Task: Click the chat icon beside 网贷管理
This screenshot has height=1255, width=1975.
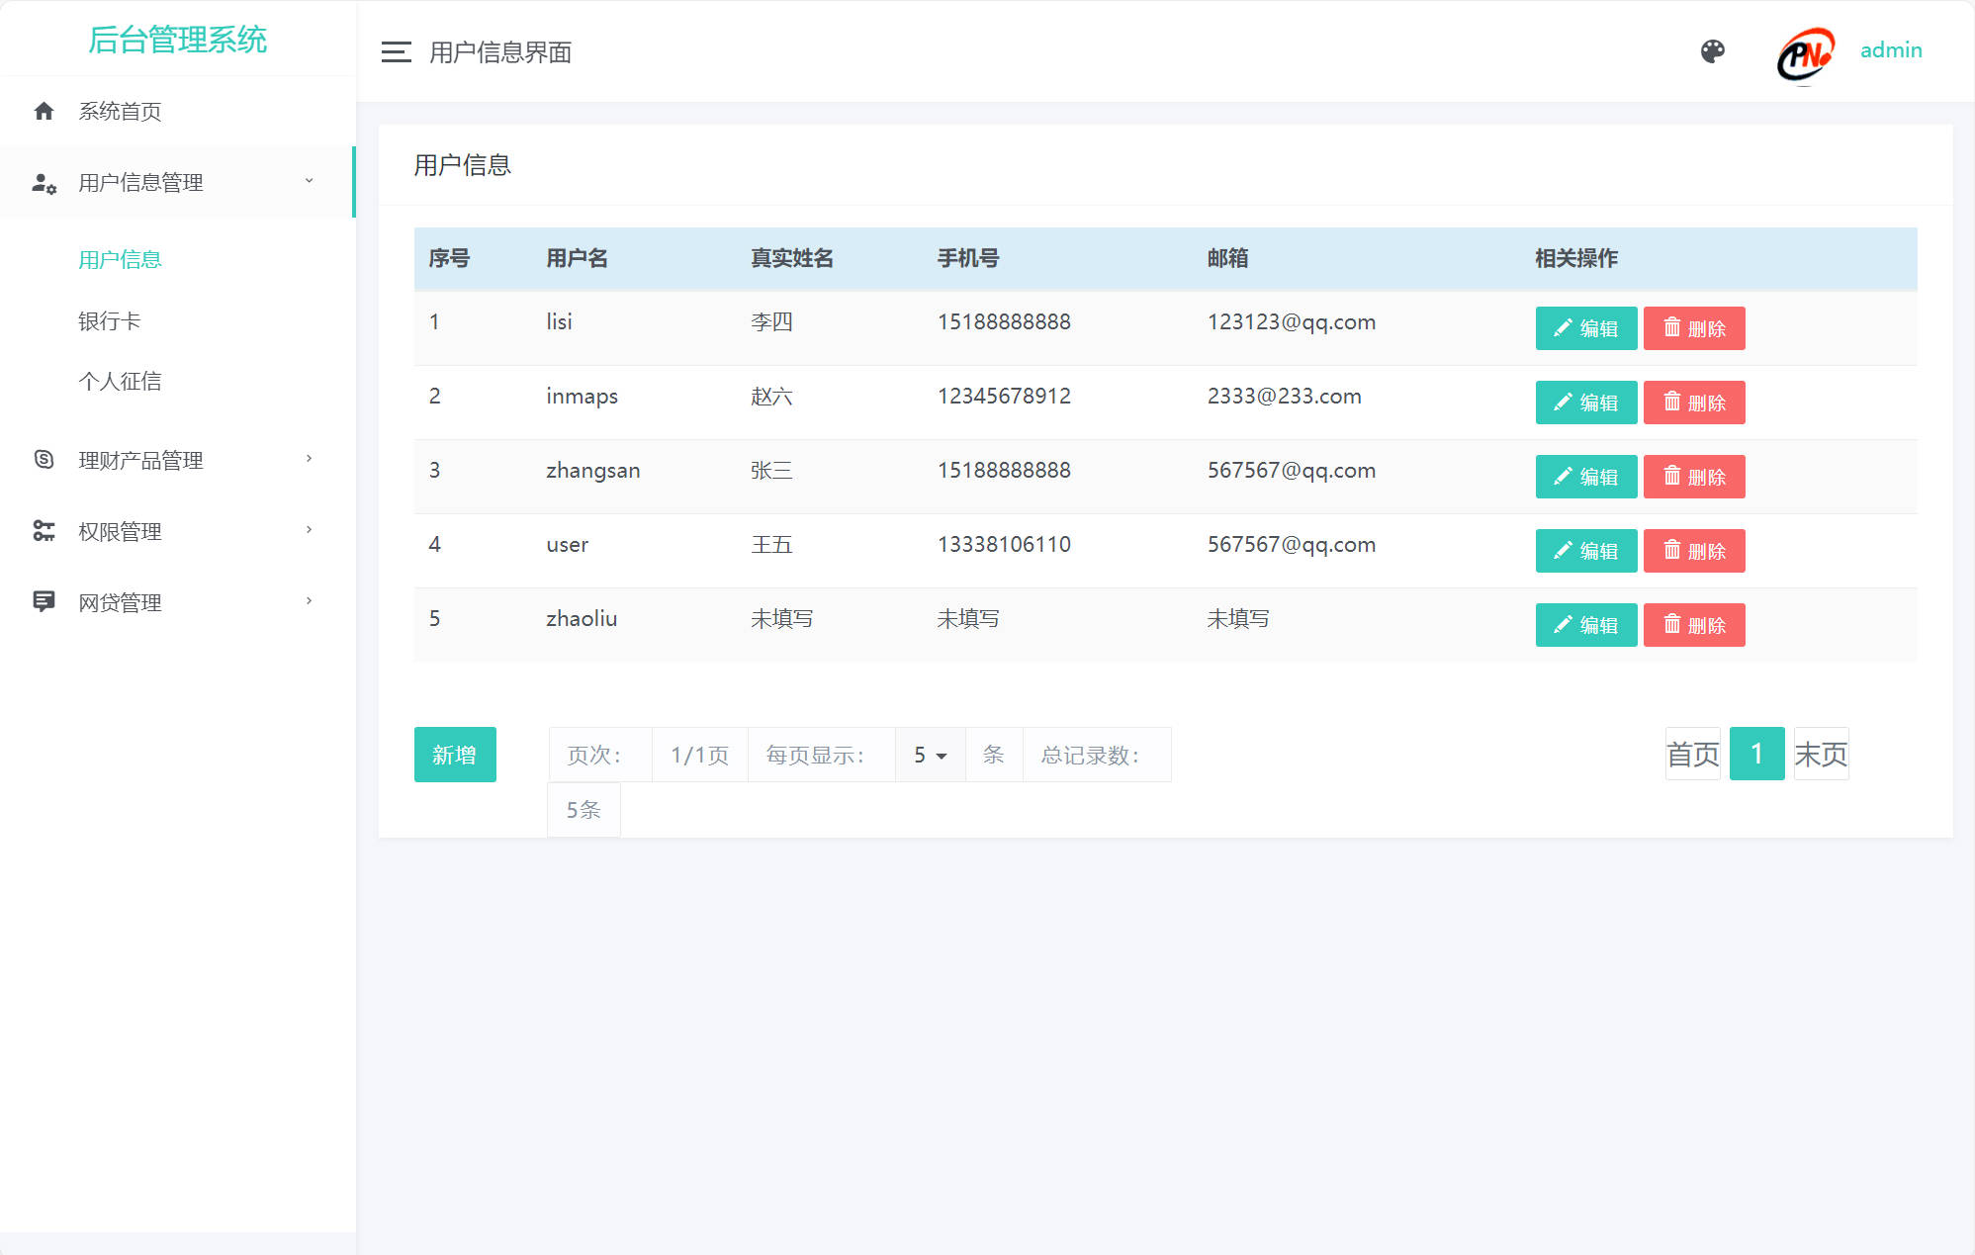Action: [45, 601]
